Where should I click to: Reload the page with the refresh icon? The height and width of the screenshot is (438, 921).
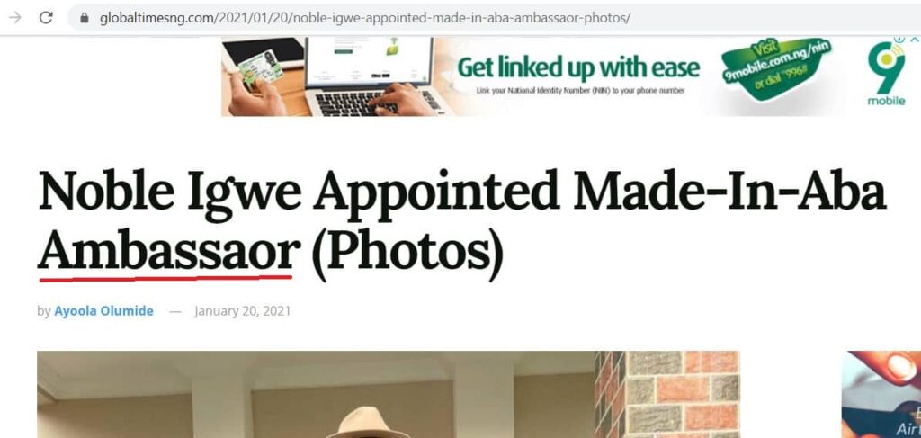46,18
